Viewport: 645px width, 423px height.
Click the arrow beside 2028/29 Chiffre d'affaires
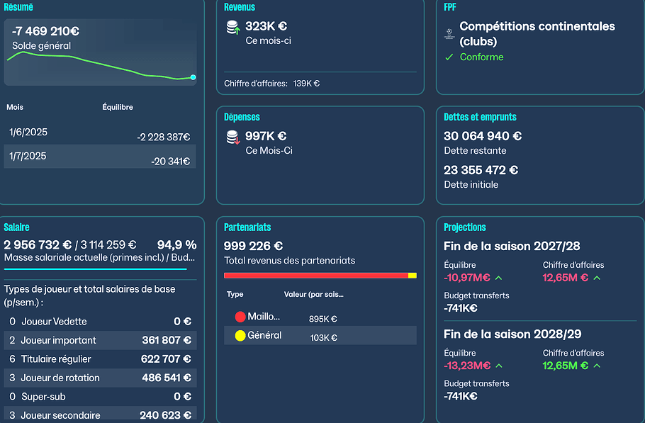tap(597, 366)
